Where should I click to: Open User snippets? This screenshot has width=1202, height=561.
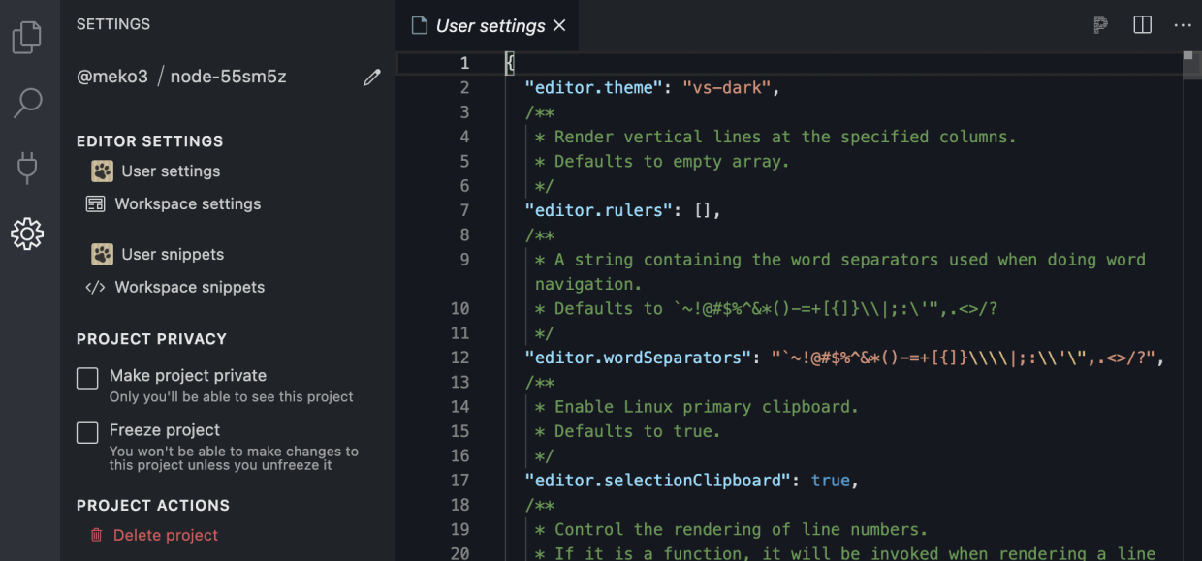173,255
